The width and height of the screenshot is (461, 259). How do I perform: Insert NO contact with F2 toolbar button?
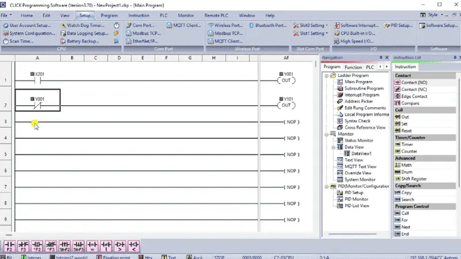pyautogui.click(x=9, y=246)
